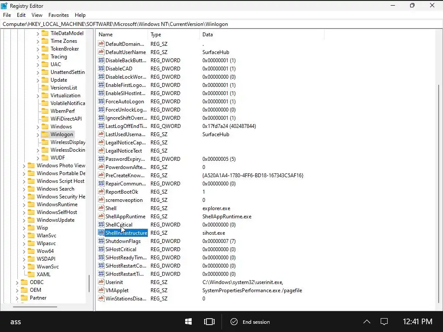
Task: Select the IgnoreShiftOverr... value name
Action: [x=126, y=118]
